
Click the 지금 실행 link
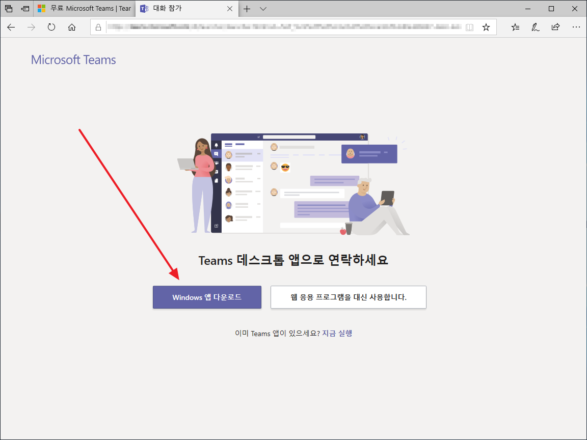(337, 333)
